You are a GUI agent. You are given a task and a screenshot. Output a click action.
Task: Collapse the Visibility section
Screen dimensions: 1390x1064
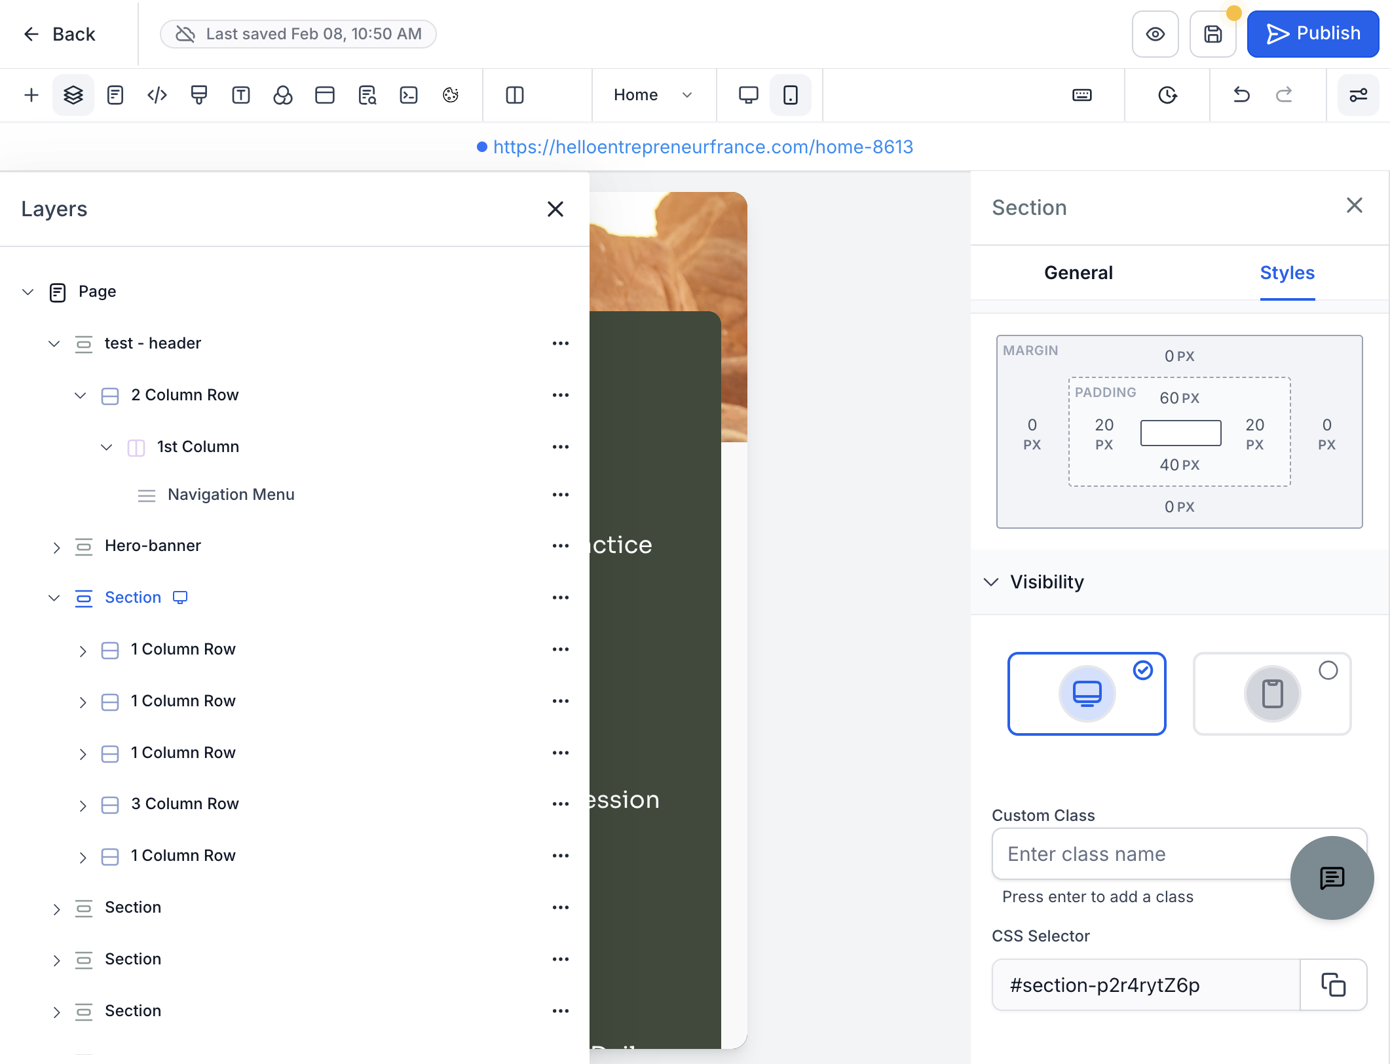[991, 582]
